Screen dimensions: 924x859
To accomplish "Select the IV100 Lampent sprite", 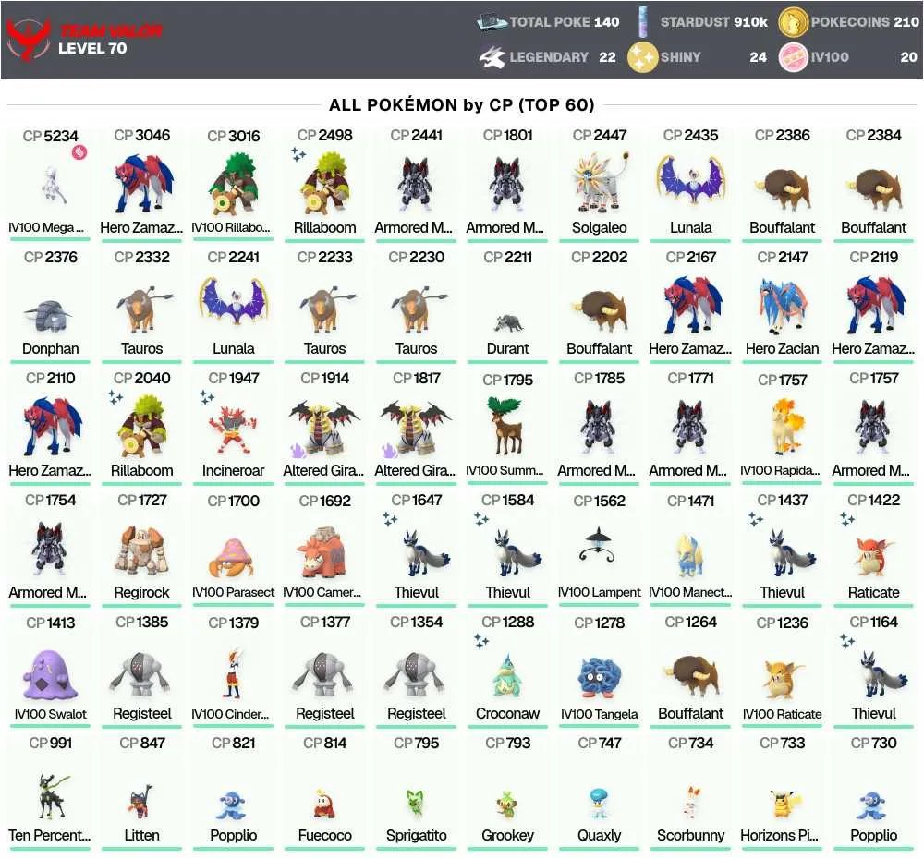I will click(x=598, y=546).
